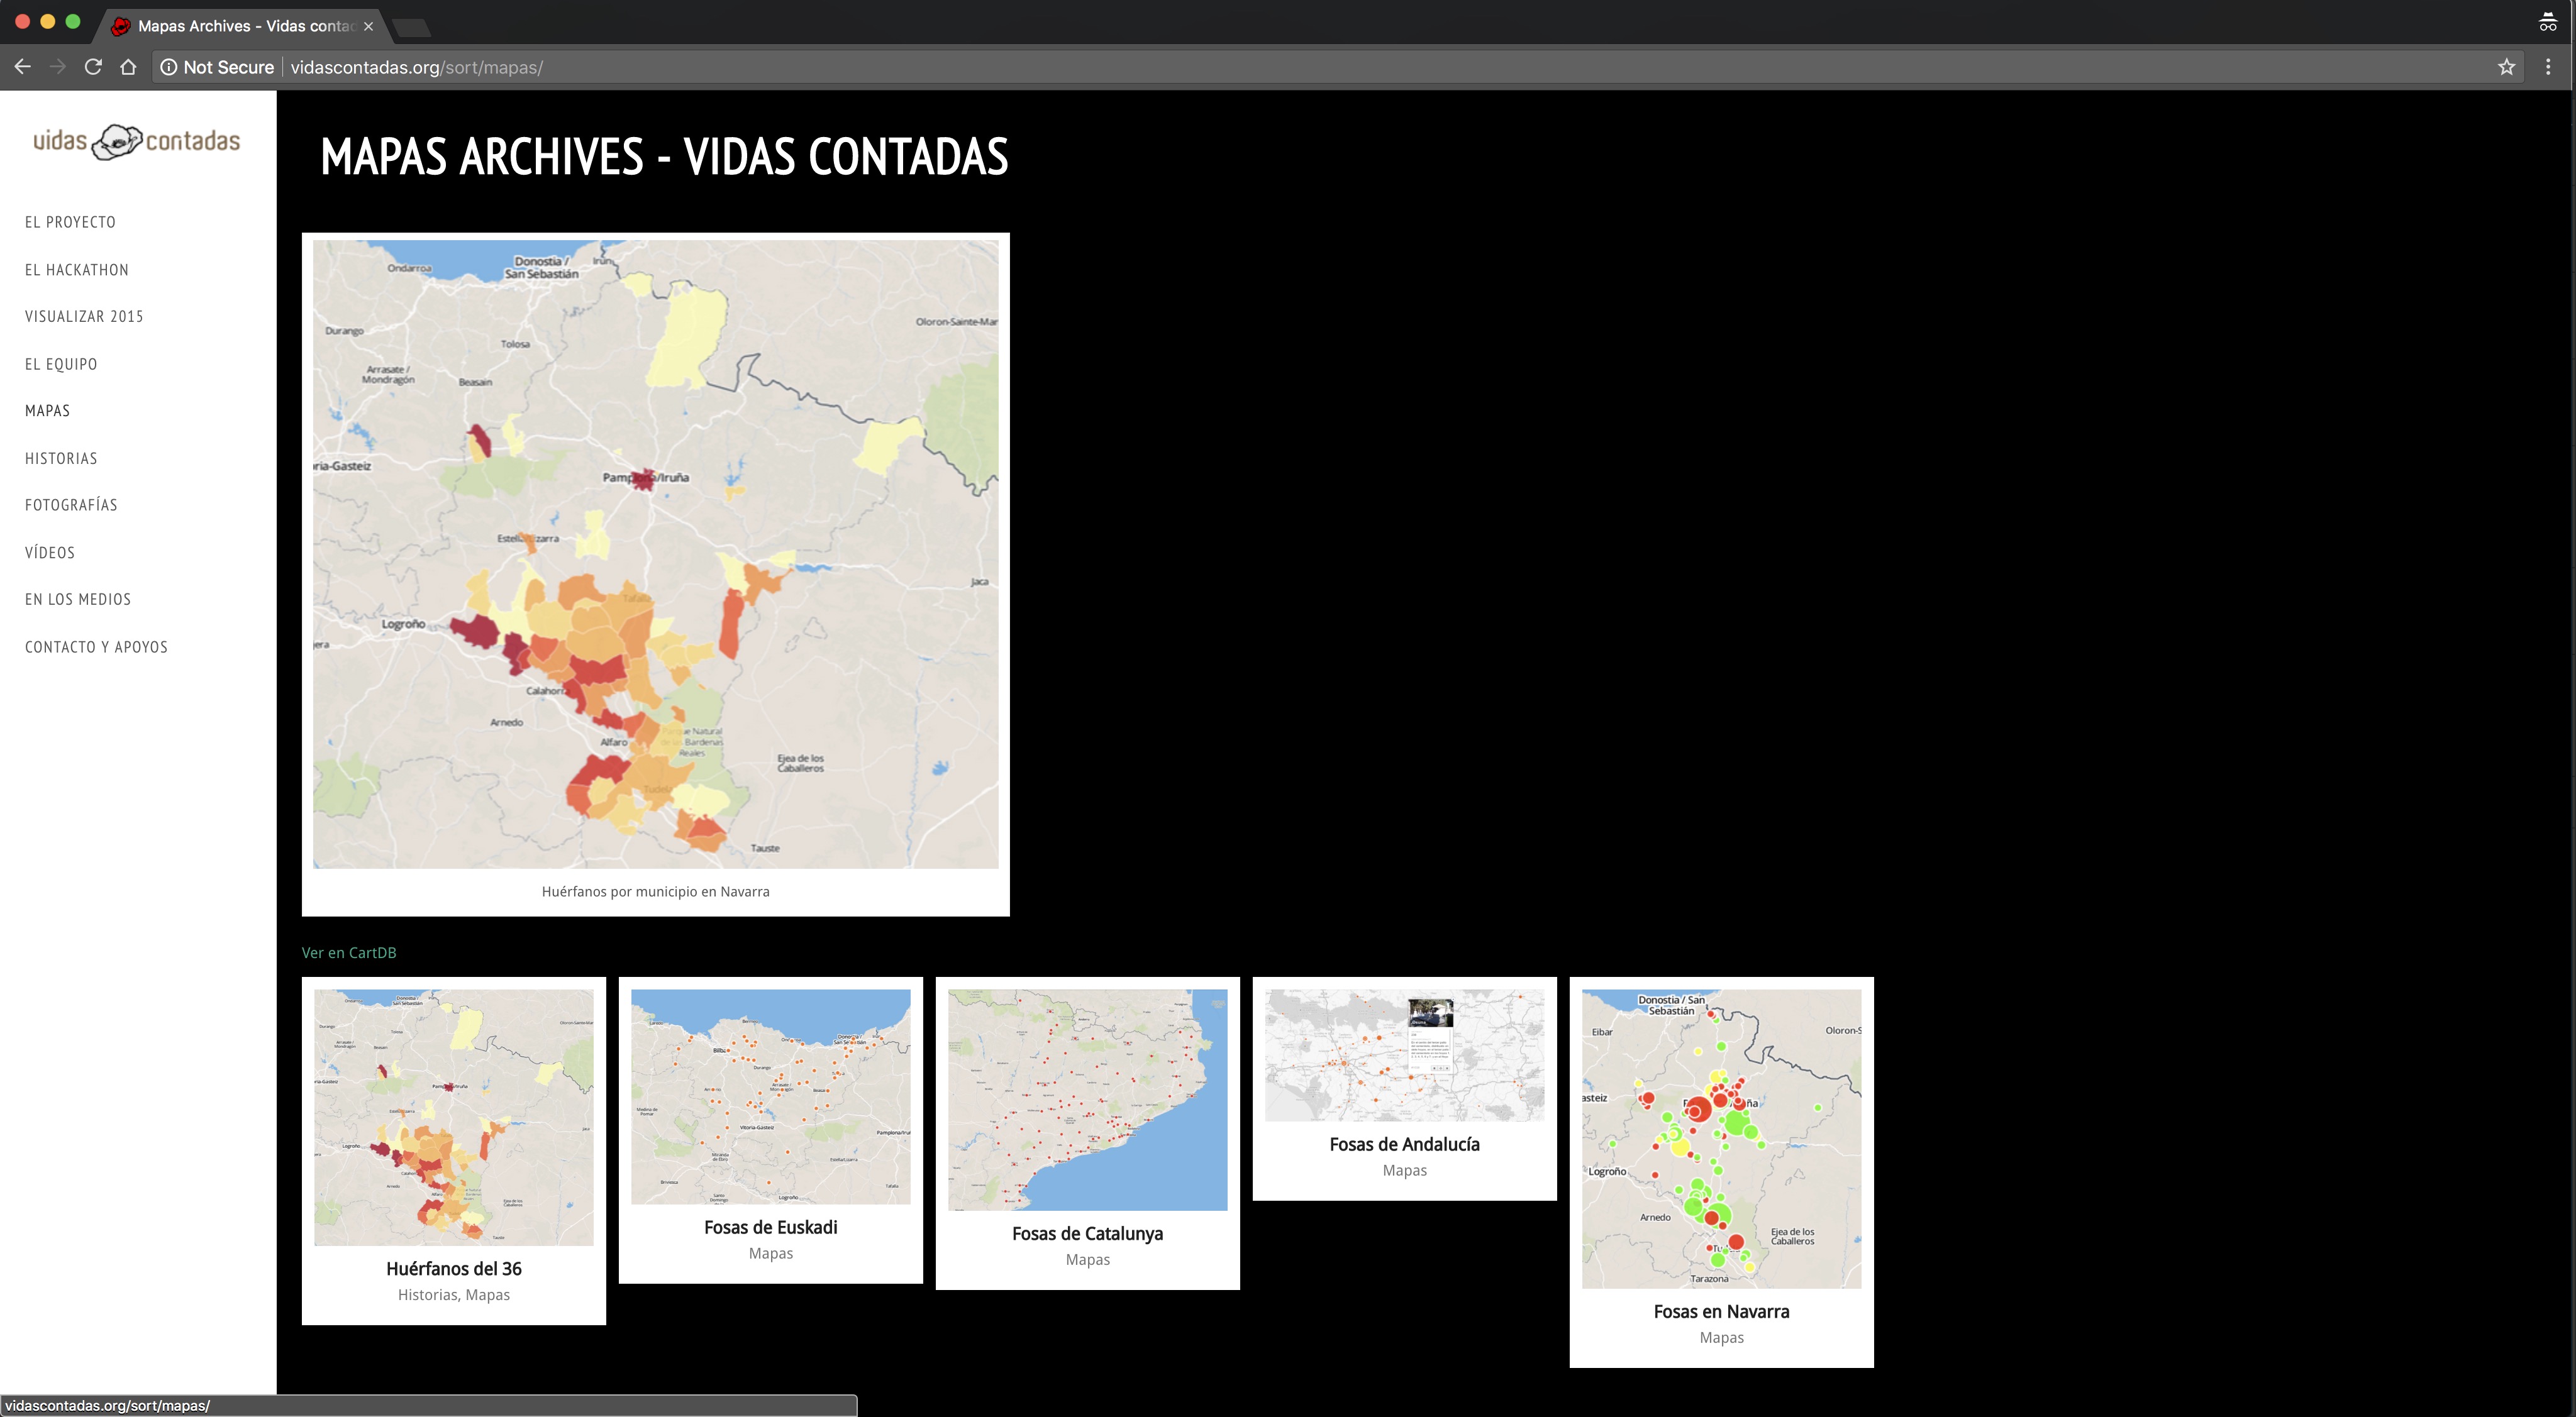The height and width of the screenshot is (1417, 2576).
Task: Open Contacto y apoyos in the sidebar
Action: (96, 646)
